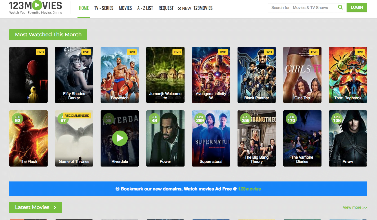Screen dimensions: 377x220
Task: Go to the Movies menu item
Action: tap(125, 8)
